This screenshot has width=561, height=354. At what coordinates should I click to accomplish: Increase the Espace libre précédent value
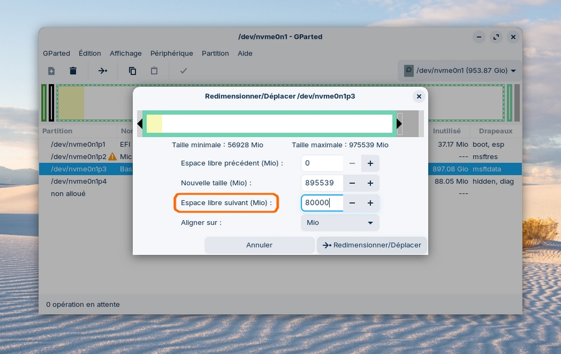(370, 163)
